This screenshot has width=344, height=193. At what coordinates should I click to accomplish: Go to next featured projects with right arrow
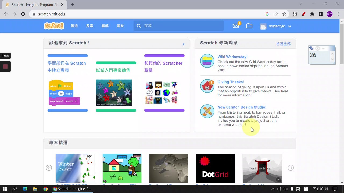click(x=291, y=168)
